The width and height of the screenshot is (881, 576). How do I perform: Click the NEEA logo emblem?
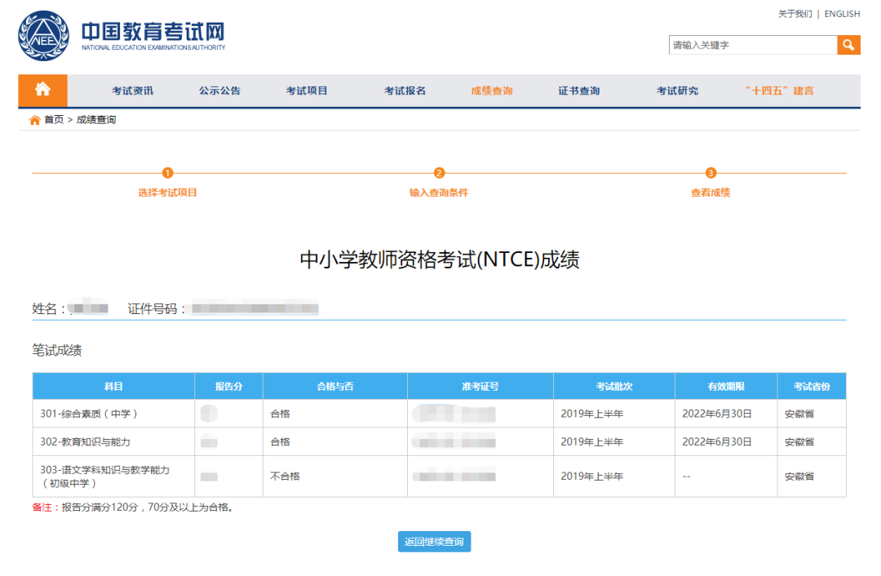(46, 35)
